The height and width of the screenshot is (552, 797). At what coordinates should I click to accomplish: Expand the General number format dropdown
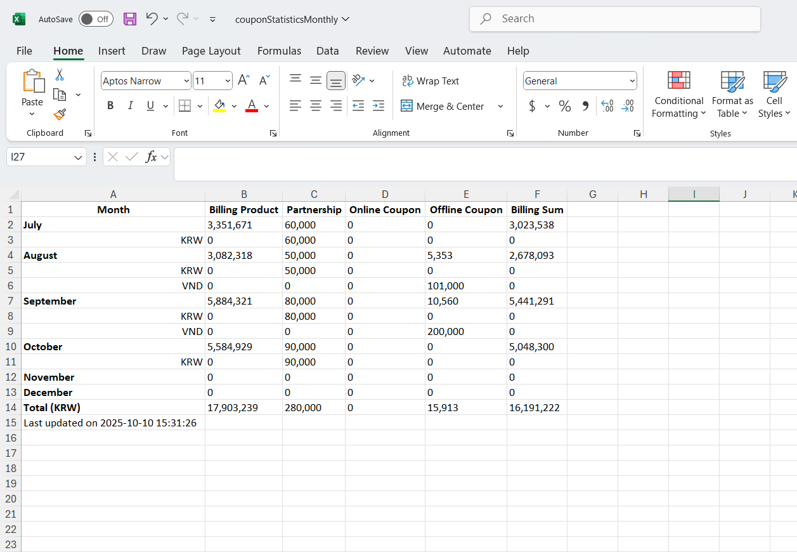pos(632,81)
